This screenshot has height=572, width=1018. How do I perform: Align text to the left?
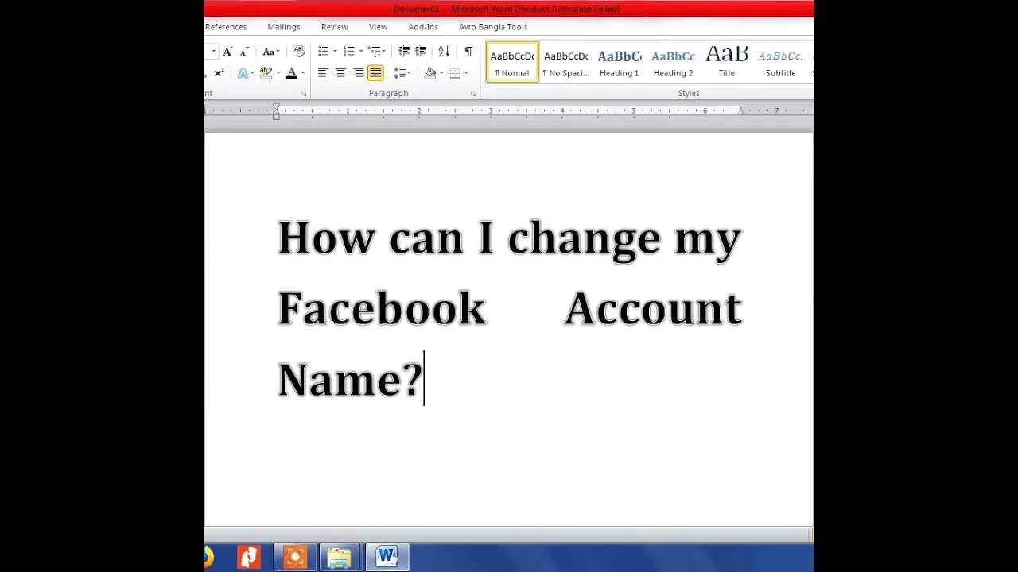[x=323, y=73]
